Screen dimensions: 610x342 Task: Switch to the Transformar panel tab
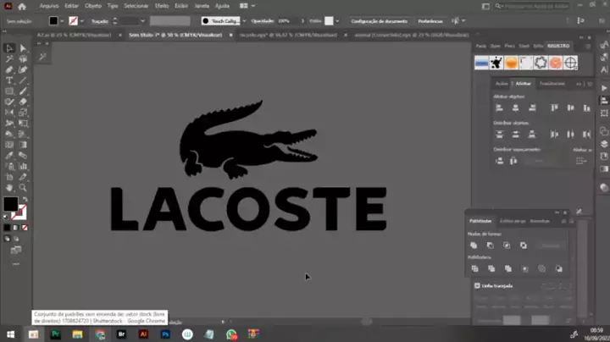(552, 84)
